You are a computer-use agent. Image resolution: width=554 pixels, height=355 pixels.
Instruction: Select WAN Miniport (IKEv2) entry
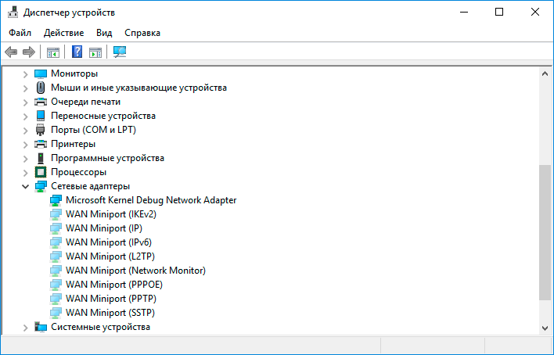111,214
